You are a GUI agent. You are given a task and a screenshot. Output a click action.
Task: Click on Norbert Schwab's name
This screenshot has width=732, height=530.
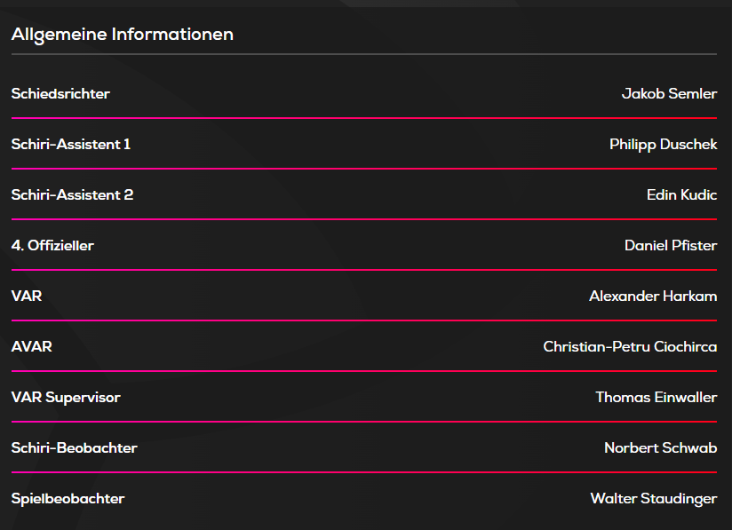click(x=660, y=447)
